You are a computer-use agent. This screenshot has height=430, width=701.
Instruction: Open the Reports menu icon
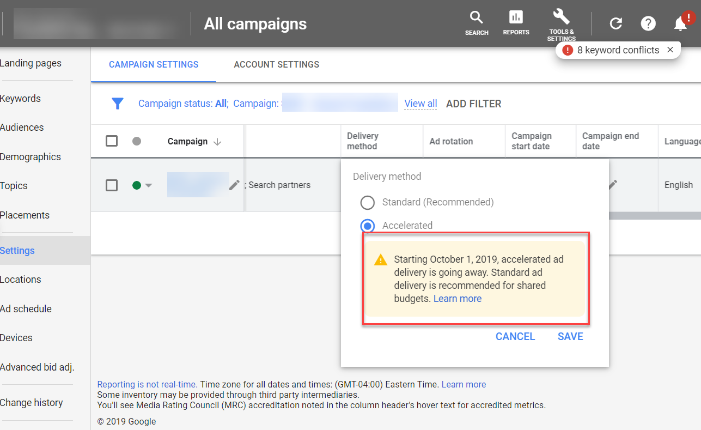[x=516, y=23]
